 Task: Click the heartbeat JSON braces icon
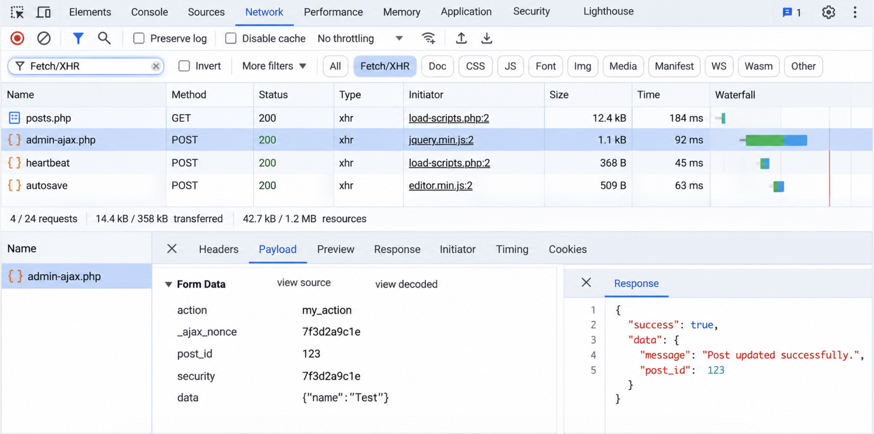coord(14,163)
